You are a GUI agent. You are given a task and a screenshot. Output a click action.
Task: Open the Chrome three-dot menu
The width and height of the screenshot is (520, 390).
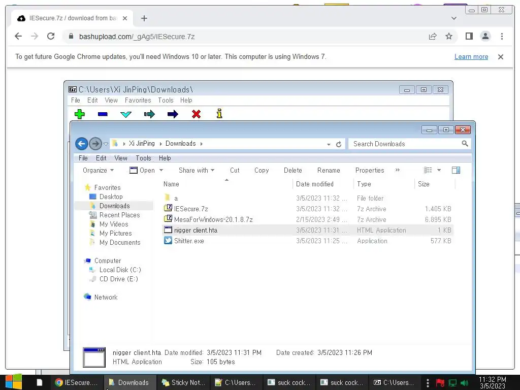(x=502, y=36)
